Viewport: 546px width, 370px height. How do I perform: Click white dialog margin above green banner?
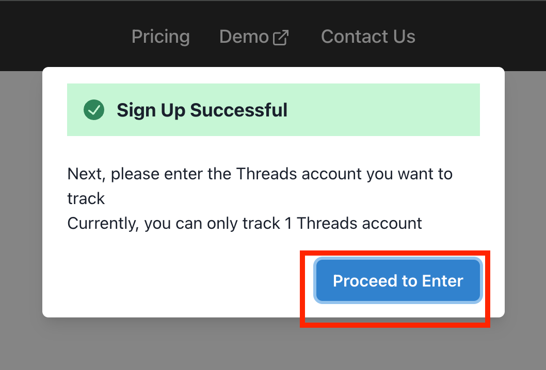pyautogui.click(x=274, y=75)
